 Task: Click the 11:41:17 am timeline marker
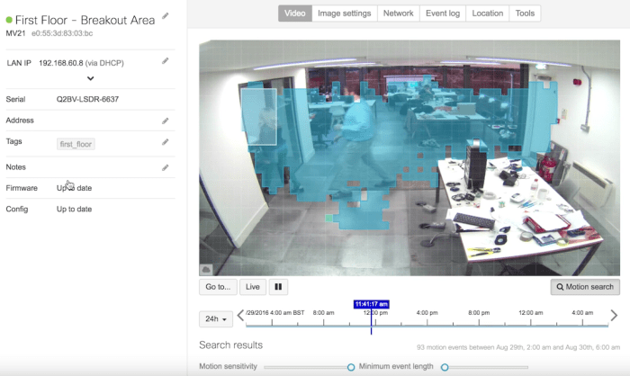click(371, 305)
